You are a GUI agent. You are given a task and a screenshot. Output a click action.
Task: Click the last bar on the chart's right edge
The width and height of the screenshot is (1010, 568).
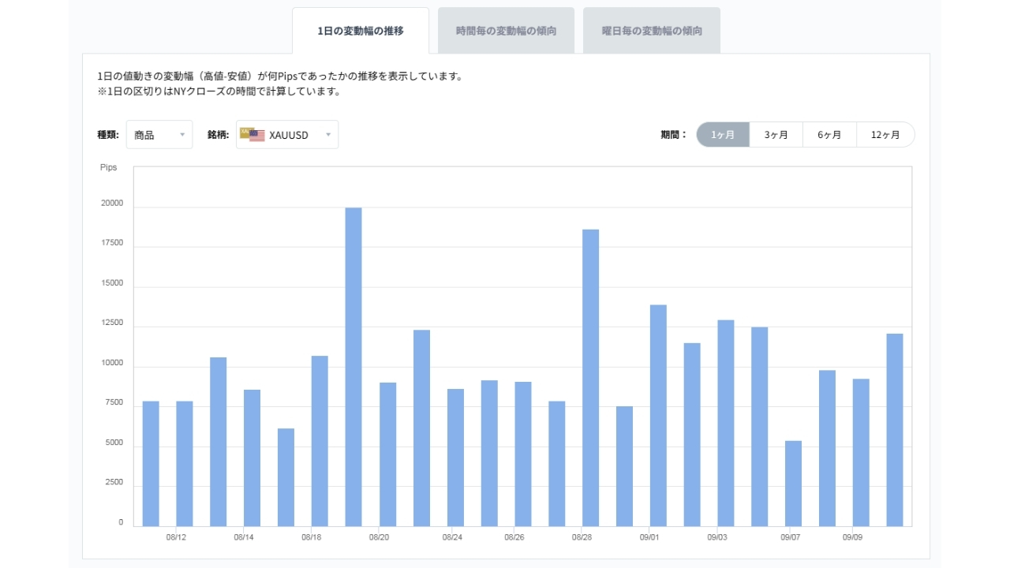(895, 430)
